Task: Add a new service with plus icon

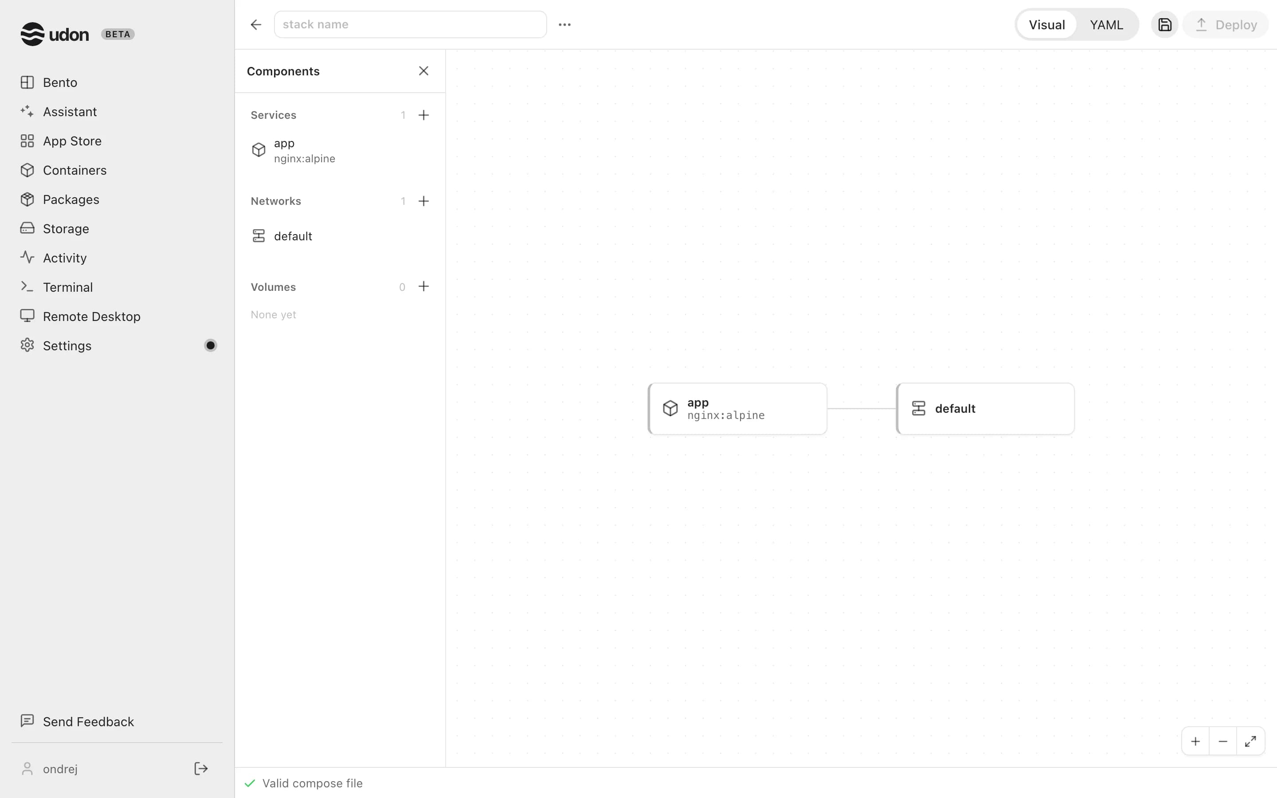Action: coord(423,115)
